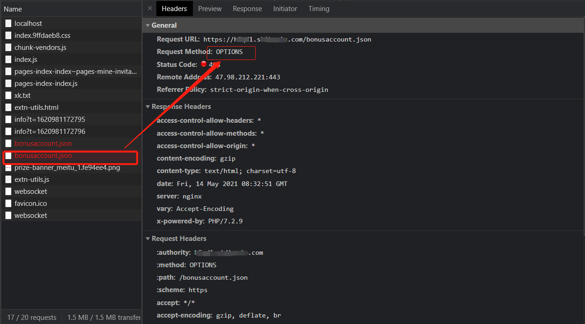This screenshot has width=585, height=324.
Task: Select chunk-vendors.js request
Action: pos(71,48)
